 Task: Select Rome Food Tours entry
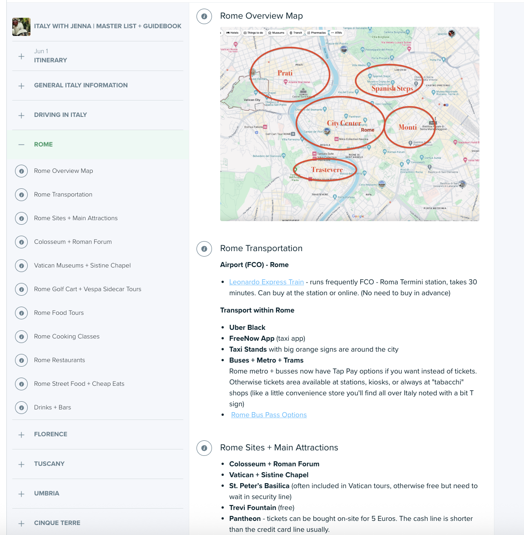(x=59, y=313)
